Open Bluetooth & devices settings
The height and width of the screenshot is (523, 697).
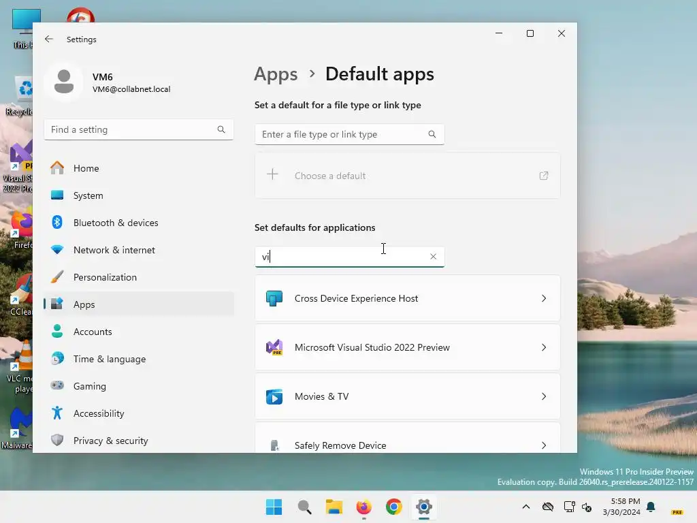pos(139,223)
